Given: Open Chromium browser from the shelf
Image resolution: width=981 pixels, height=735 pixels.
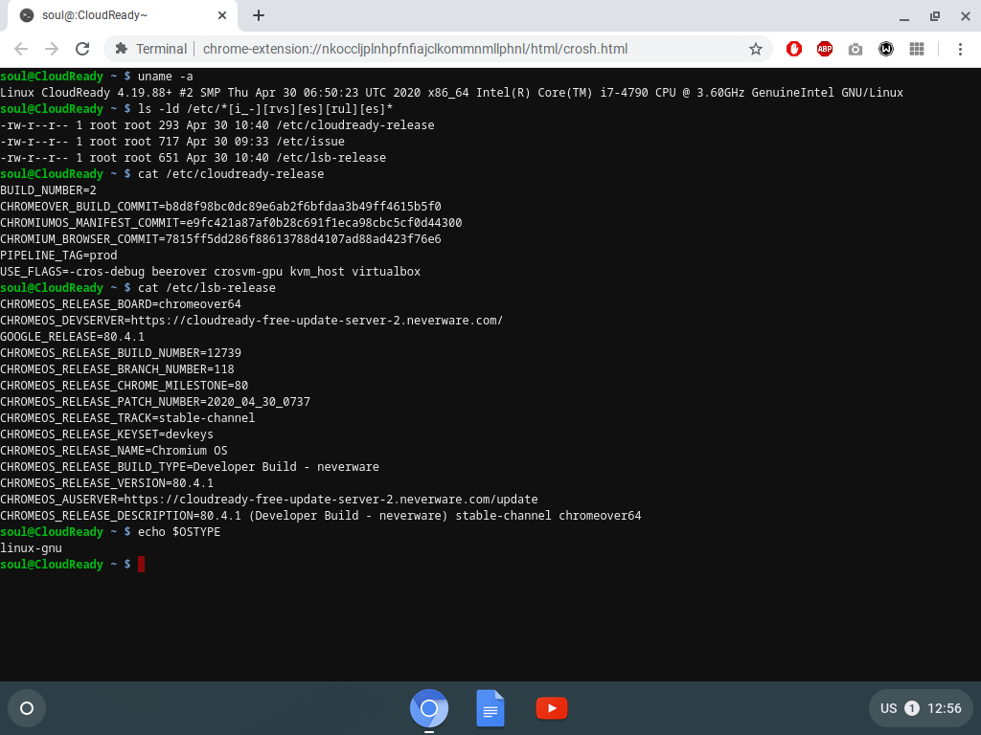Looking at the screenshot, I should [429, 708].
